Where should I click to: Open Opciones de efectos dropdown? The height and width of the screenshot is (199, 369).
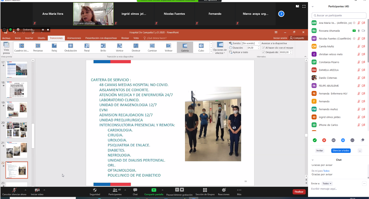220,48
